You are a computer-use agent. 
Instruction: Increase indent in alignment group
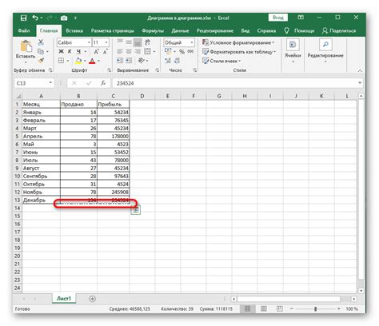pos(129,61)
